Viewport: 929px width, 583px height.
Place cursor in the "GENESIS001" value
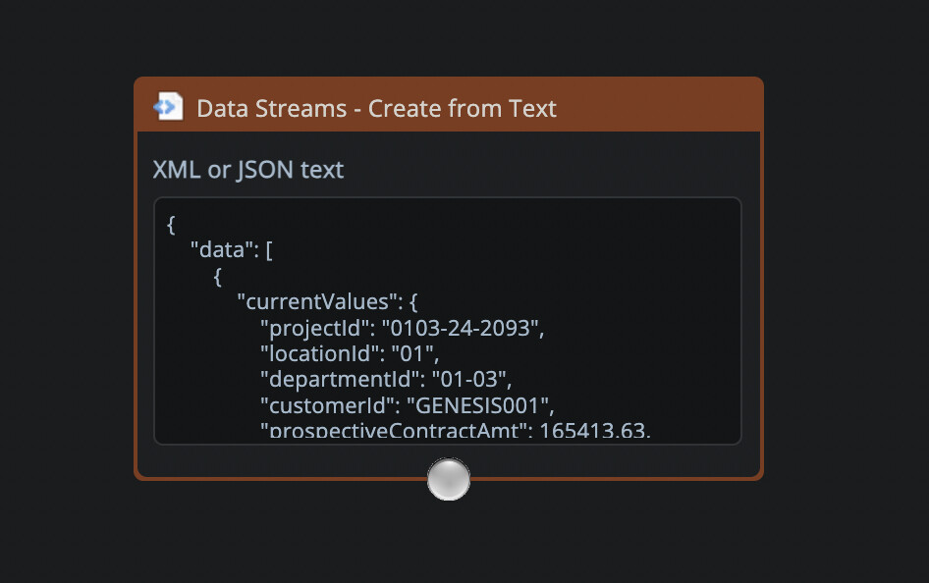point(475,404)
